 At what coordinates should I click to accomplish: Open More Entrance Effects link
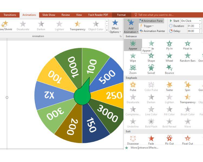[144, 148]
